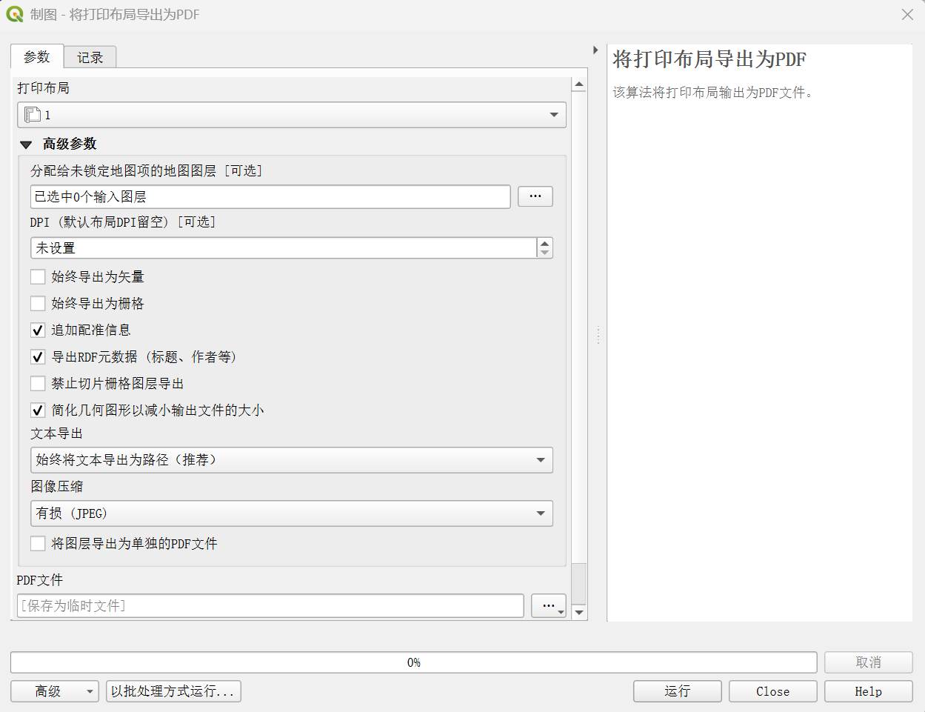Disable 简化几何图形 checkbox

[38, 410]
